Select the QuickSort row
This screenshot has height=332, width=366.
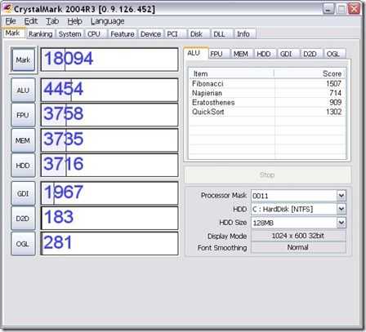267,112
